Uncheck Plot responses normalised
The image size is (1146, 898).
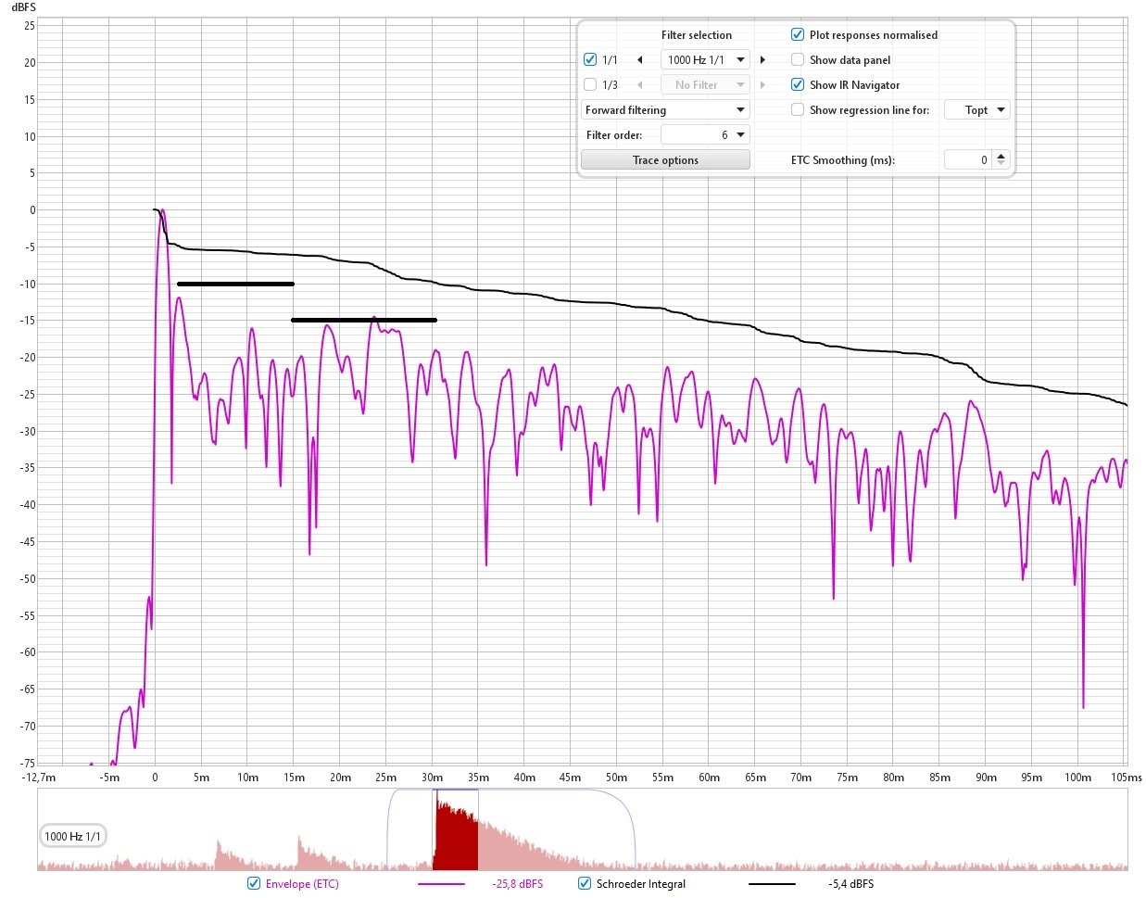click(798, 35)
